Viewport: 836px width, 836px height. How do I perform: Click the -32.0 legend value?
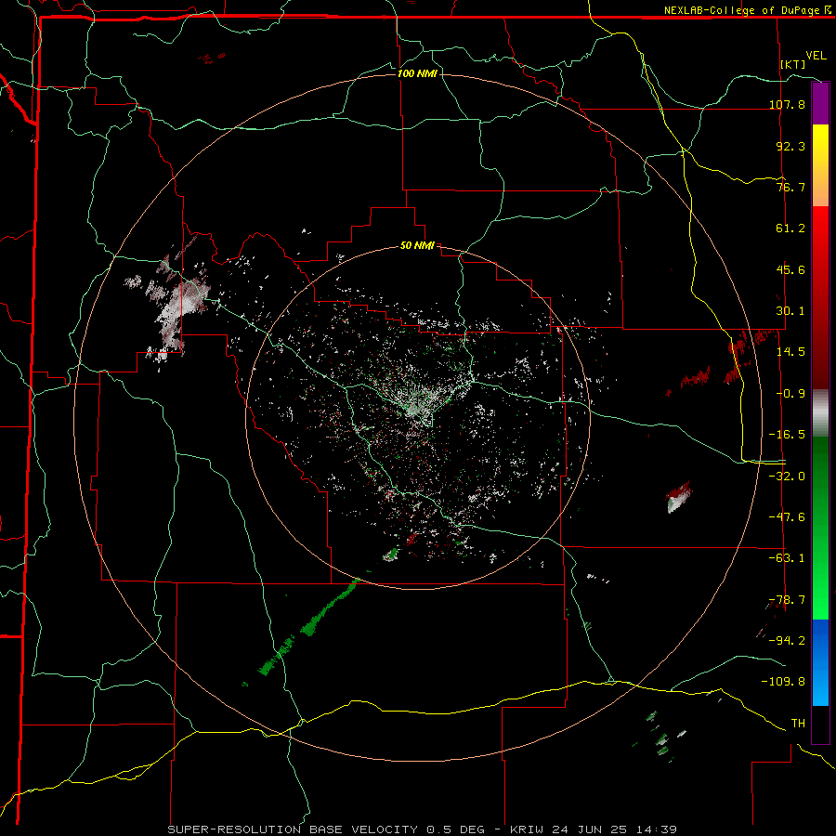click(x=788, y=477)
